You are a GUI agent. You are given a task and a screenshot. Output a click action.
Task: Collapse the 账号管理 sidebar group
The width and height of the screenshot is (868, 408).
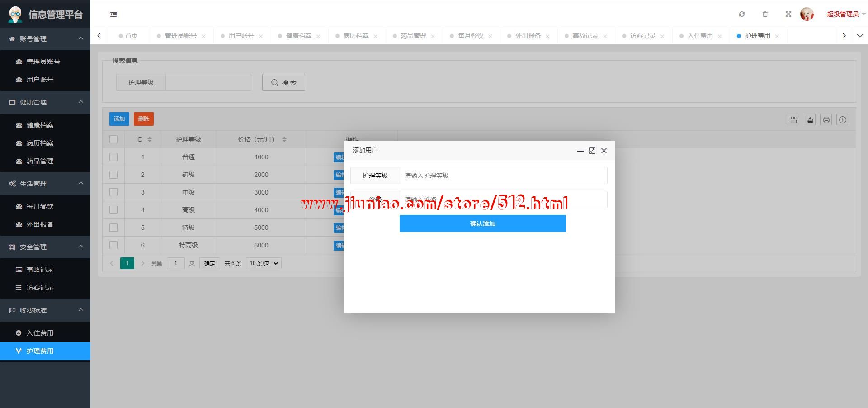[x=45, y=39]
